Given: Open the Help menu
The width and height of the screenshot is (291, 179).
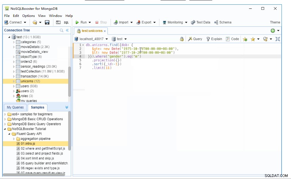Looking at the screenshot, I should point(69,16).
